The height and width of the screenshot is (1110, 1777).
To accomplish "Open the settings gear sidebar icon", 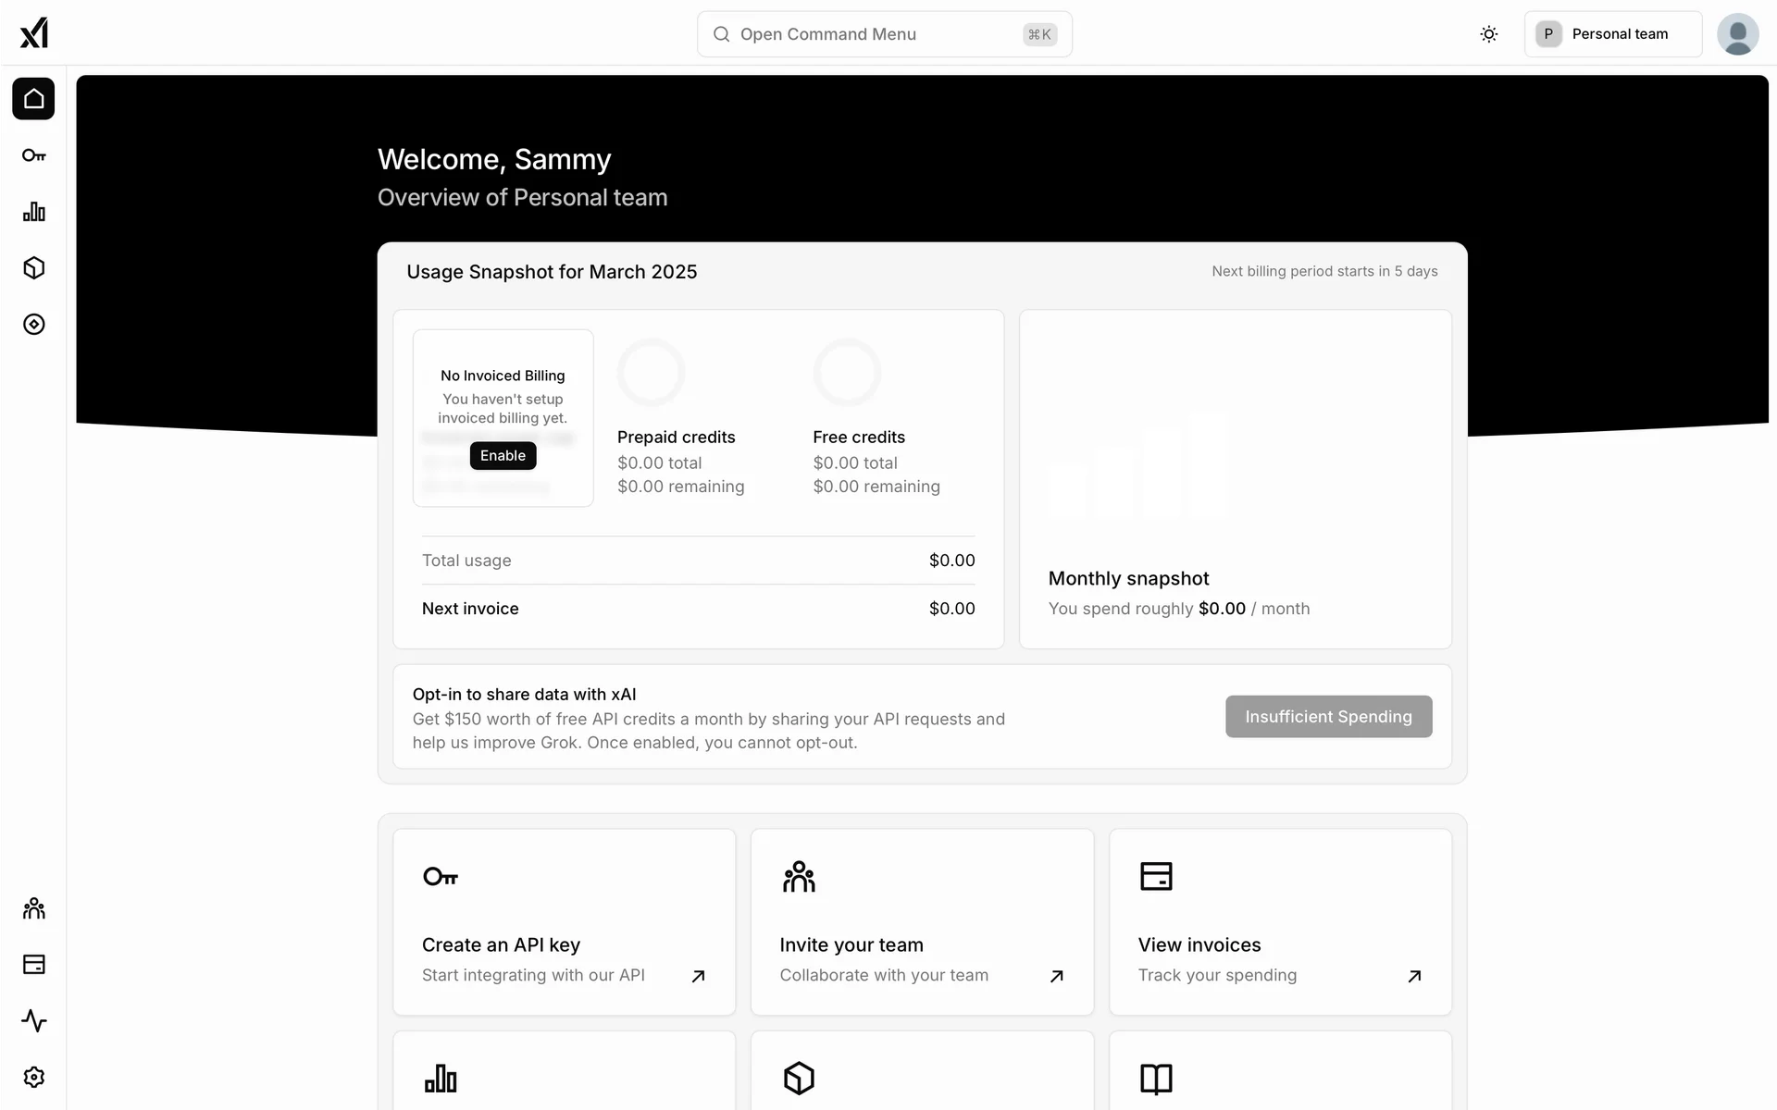I will [x=34, y=1078].
